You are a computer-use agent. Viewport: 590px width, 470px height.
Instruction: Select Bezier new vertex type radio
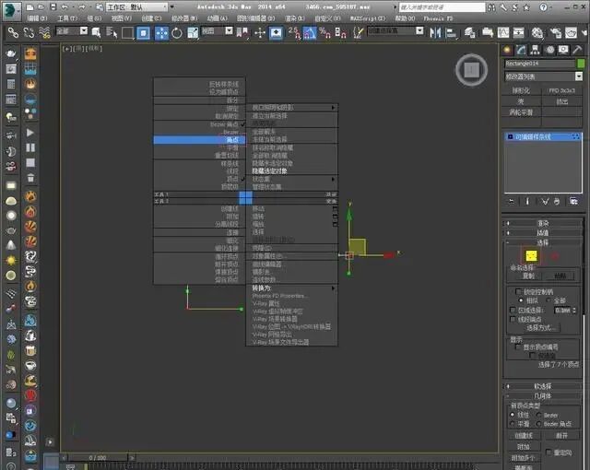[538, 415]
